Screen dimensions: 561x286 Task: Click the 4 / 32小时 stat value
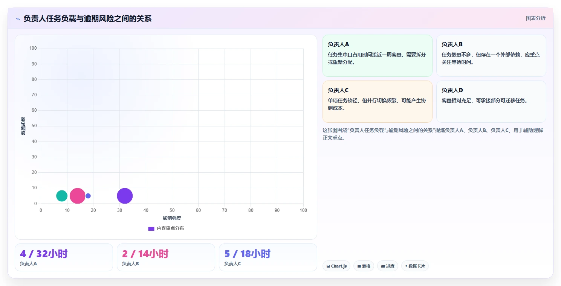point(44,254)
